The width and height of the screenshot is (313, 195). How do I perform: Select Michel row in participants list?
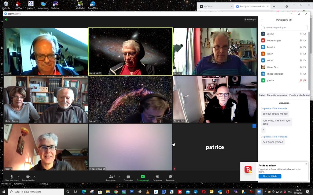click(x=284, y=61)
